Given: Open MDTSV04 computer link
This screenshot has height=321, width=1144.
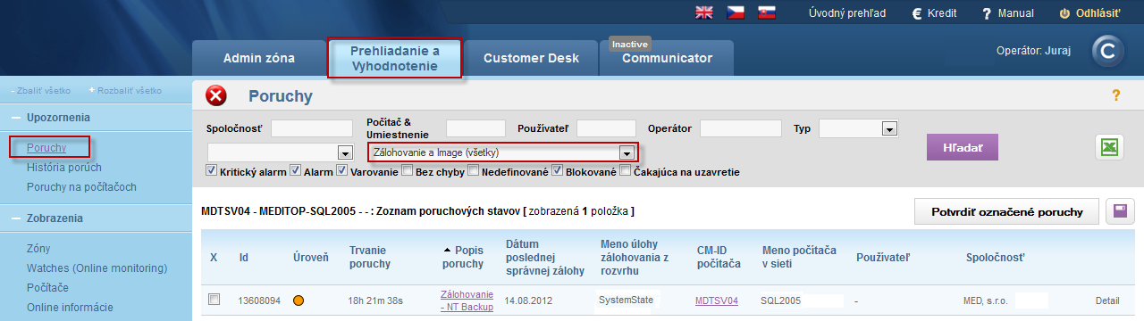Looking at the screenshot, I should pos(717,301).
